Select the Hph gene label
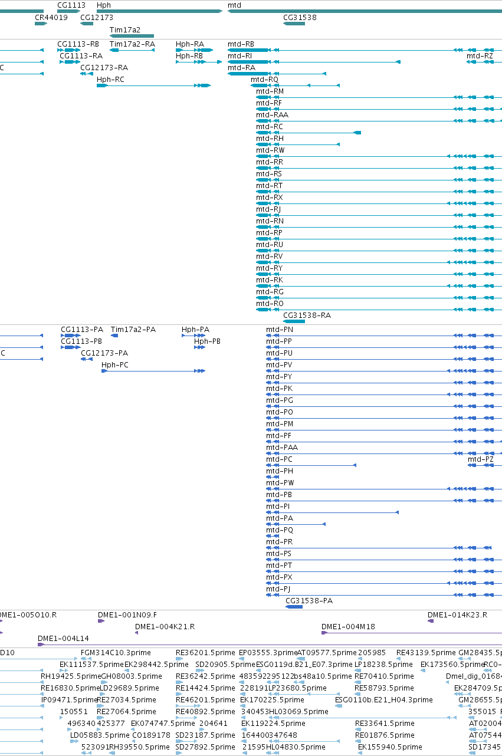This screenshot has height=756, width=502. pos(104,5)
